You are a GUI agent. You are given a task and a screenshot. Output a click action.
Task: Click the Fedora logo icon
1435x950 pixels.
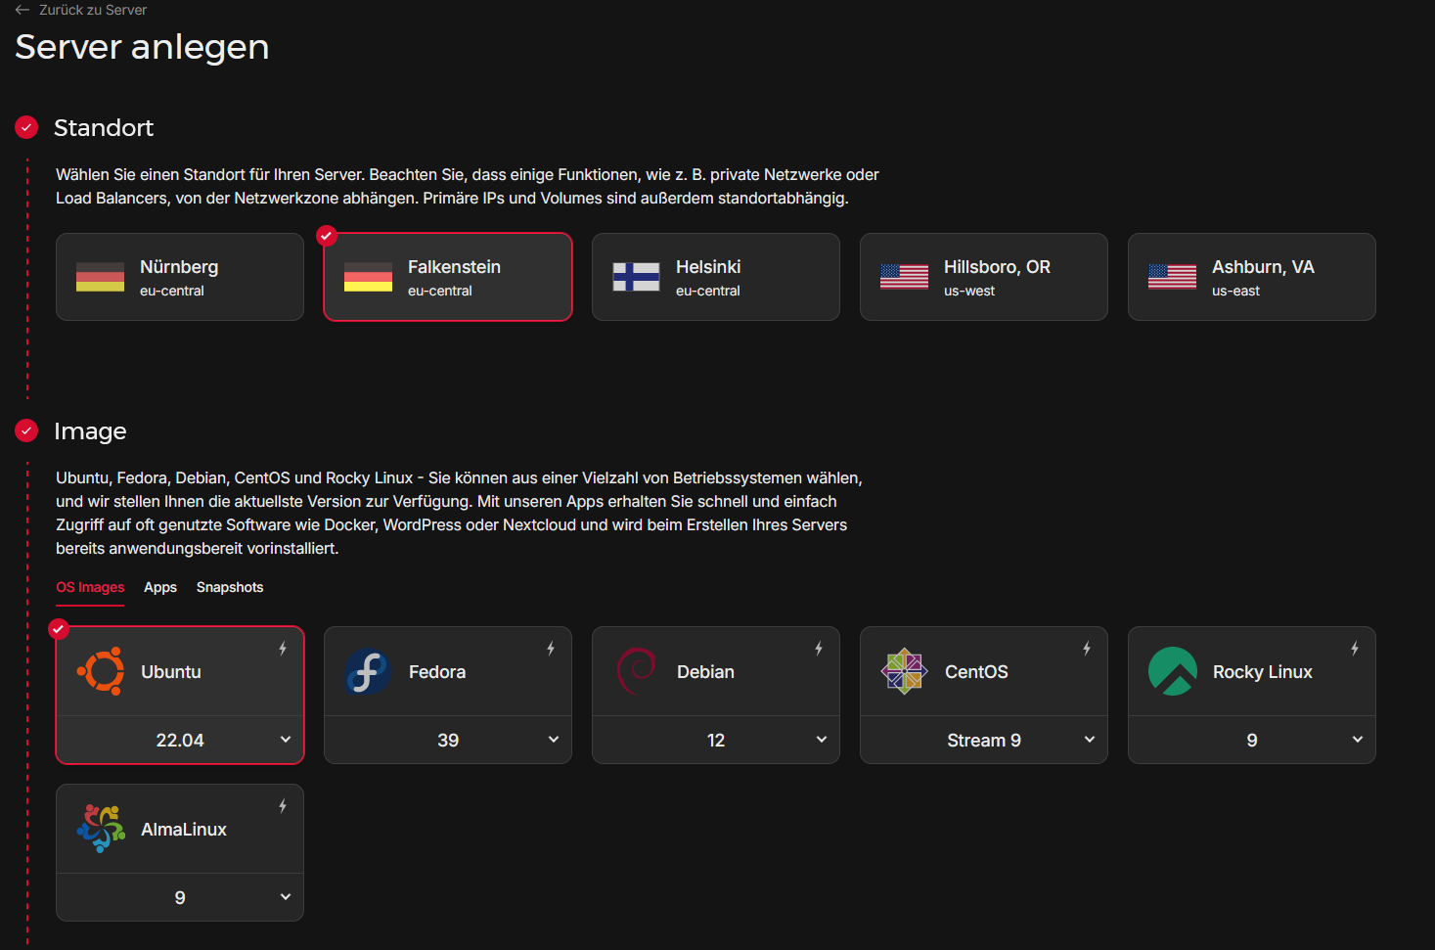point(368,671)
